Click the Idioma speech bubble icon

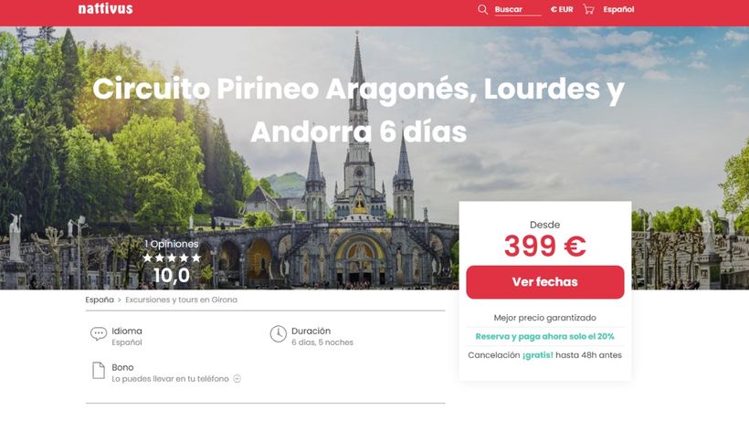(x=99, y=333)
